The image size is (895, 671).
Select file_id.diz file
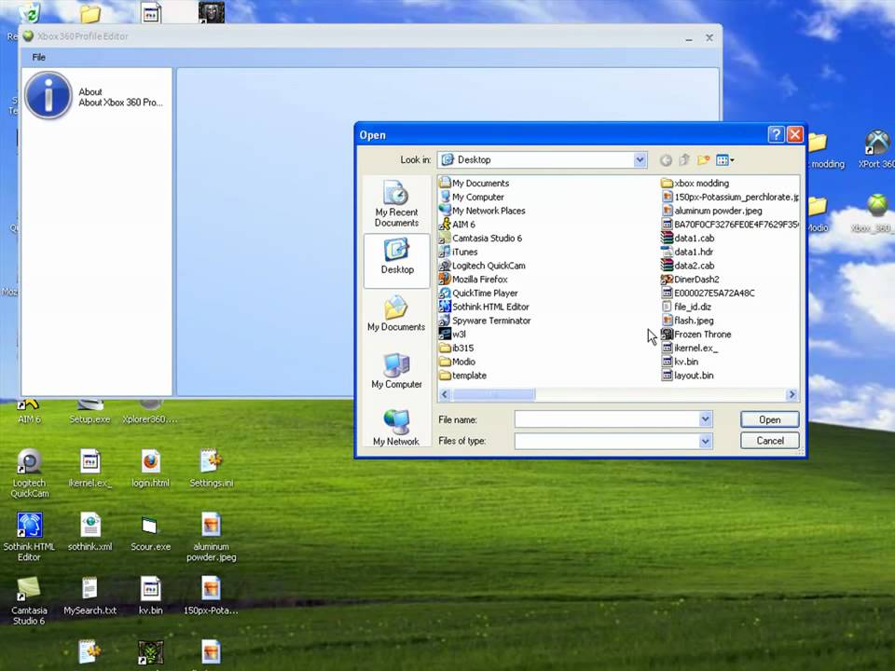[x=686, y=307]
